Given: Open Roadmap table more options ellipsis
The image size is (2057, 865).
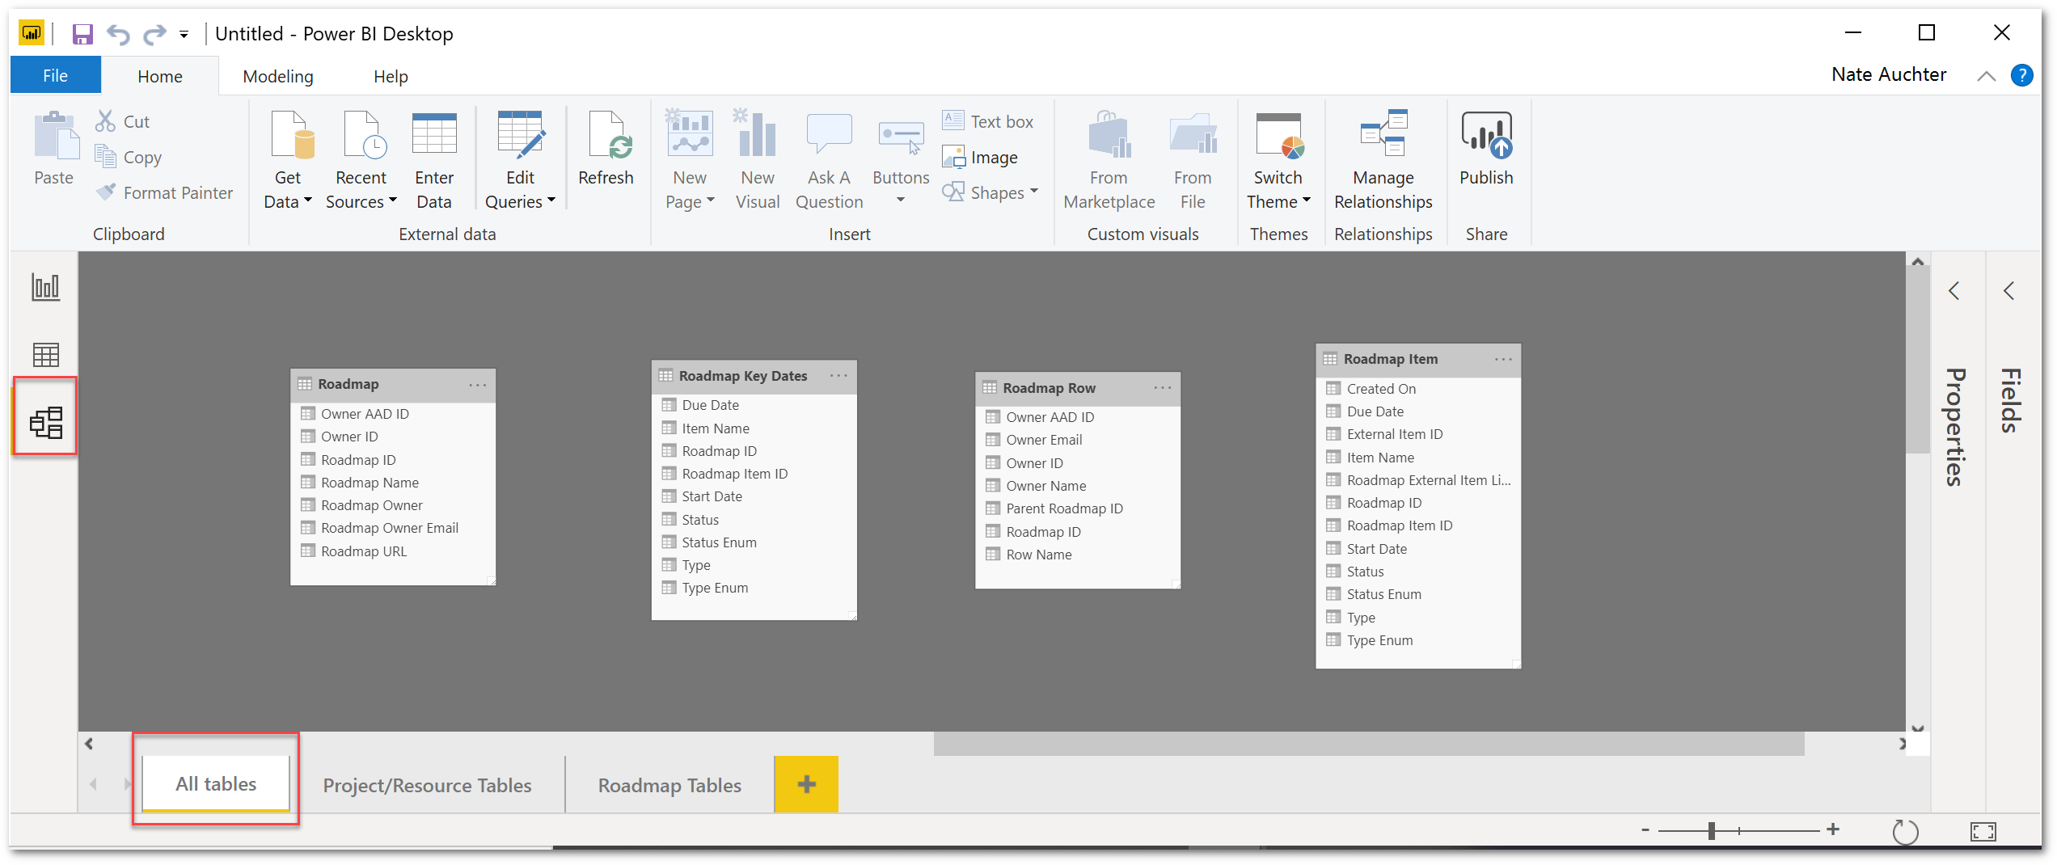Looking at the screenshot, I should 478,385.
